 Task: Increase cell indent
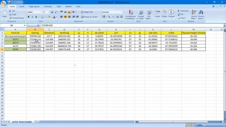tap(77, 17)
